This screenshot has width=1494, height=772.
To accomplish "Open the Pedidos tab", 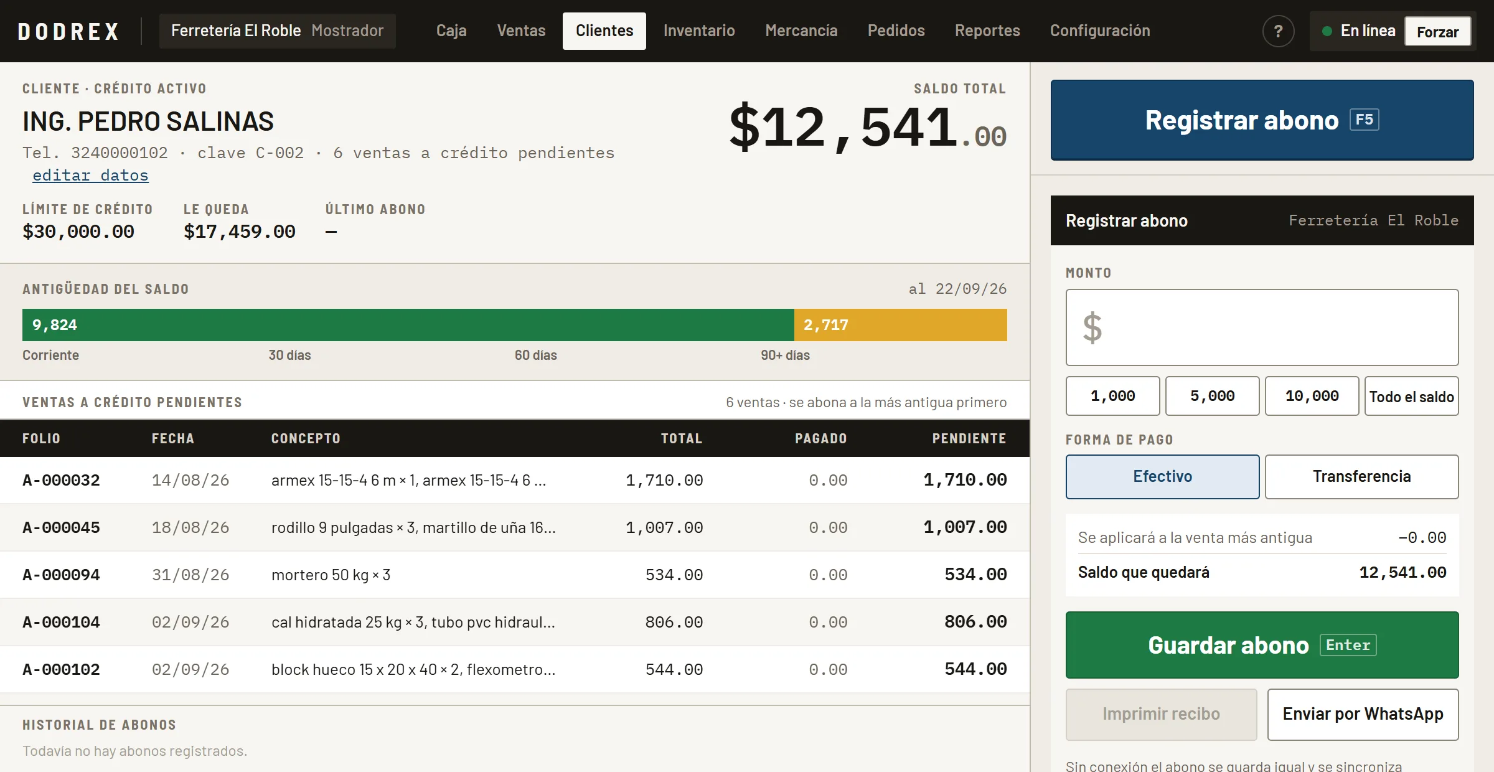I will tap(896, 31).
